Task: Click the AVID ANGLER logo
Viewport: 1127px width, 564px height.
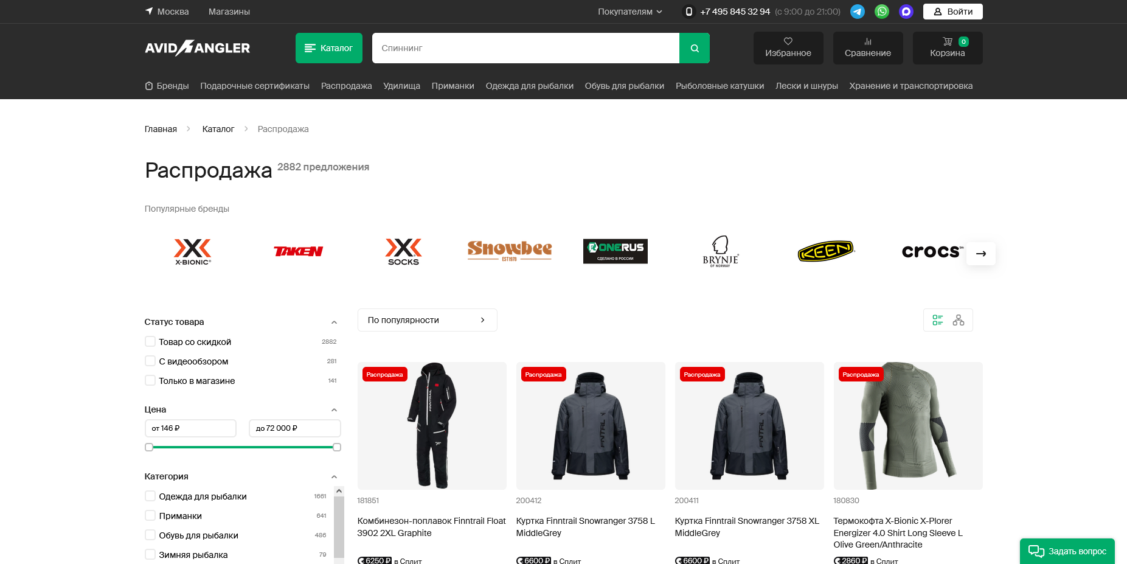Action: point(197,48)
